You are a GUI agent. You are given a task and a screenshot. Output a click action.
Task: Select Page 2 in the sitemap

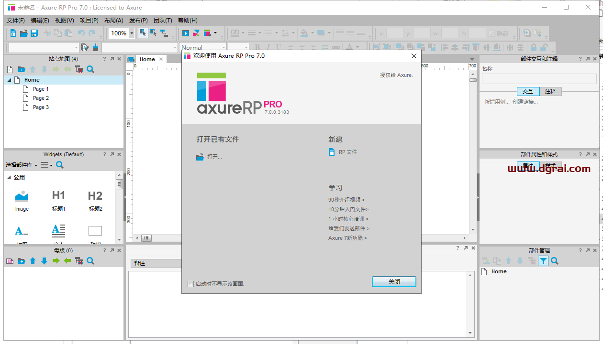tap(42, 98)
